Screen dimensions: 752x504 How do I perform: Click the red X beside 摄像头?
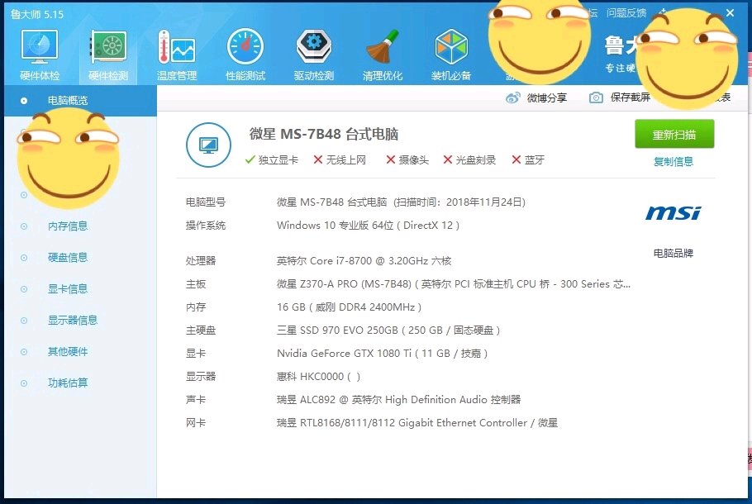click(390, 159)
